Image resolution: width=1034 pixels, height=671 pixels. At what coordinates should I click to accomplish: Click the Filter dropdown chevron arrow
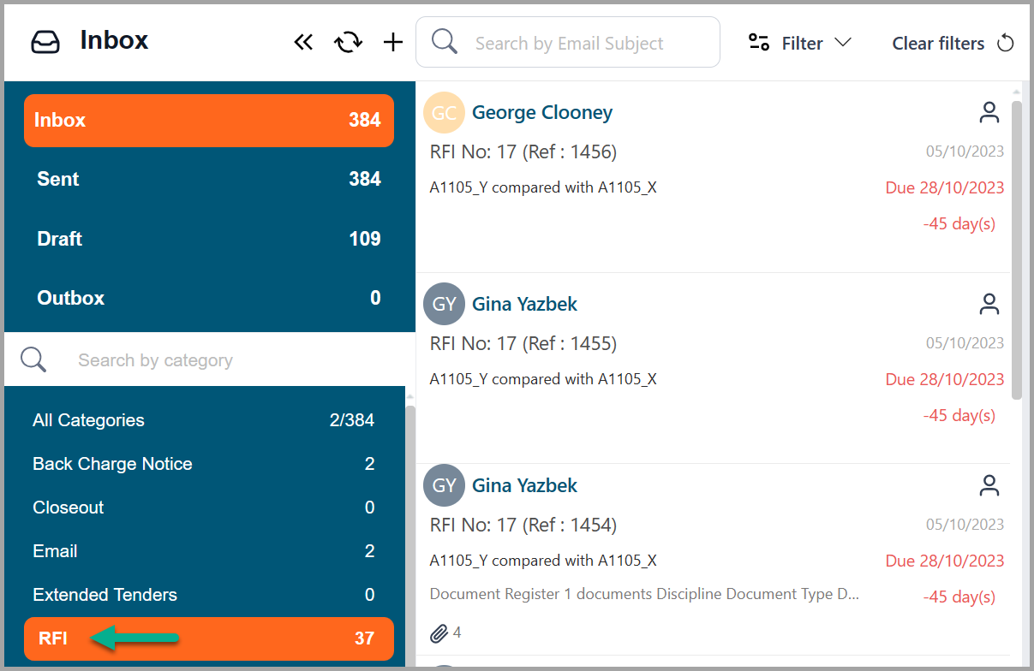pos(843,43)
